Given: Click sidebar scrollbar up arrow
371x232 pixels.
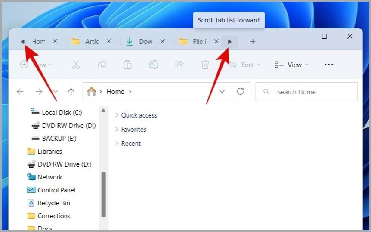Looking at the screenshot, I should [x=103, y=110].
